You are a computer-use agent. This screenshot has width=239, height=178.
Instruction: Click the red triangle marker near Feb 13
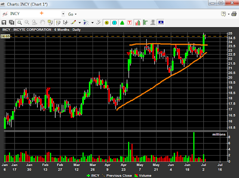point(49,89)
